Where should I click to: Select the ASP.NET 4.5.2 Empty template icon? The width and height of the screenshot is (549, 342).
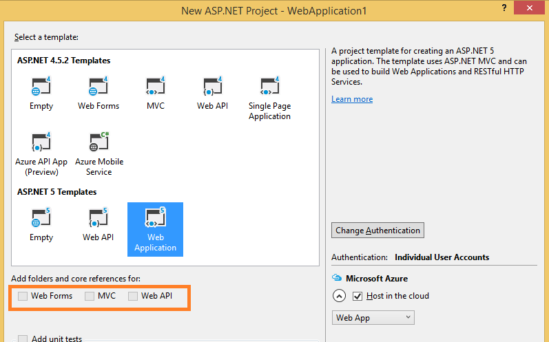[x=41, y=87]
